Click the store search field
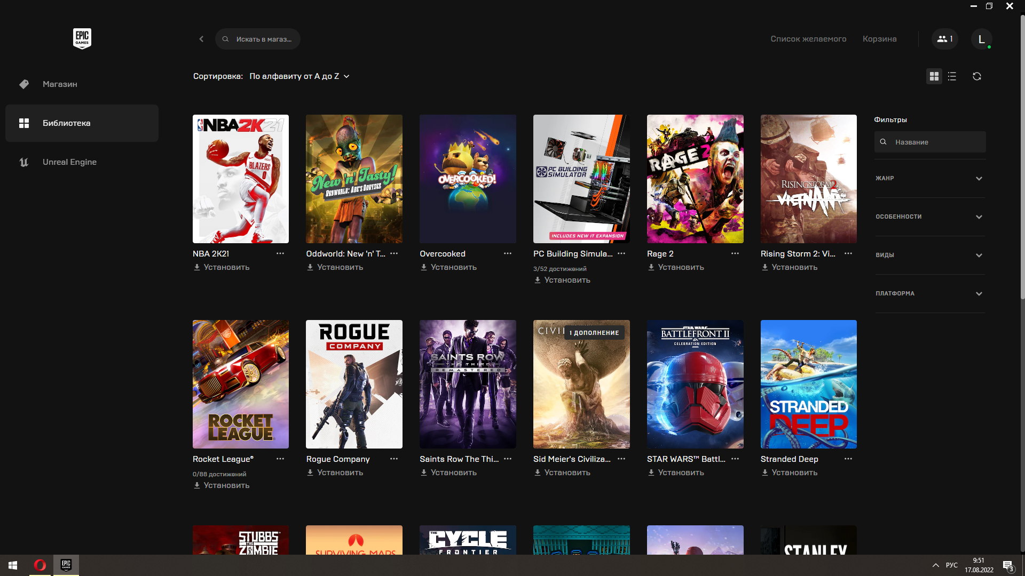 [258, 39]
